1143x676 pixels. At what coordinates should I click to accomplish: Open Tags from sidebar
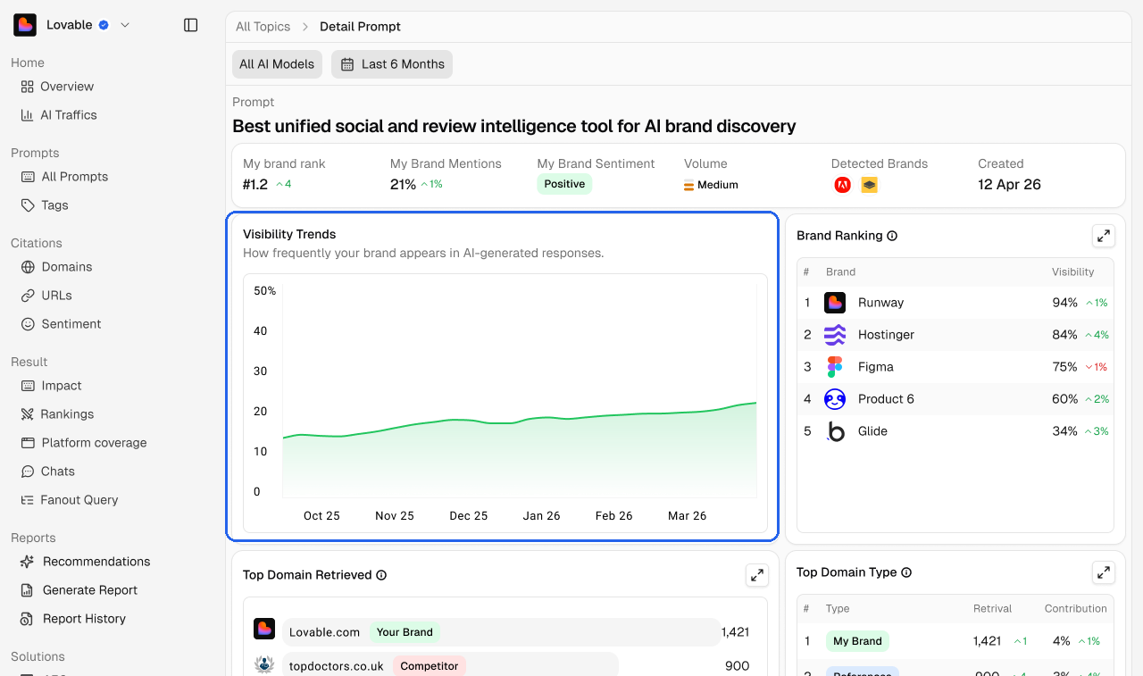click(x=45, y=205)
